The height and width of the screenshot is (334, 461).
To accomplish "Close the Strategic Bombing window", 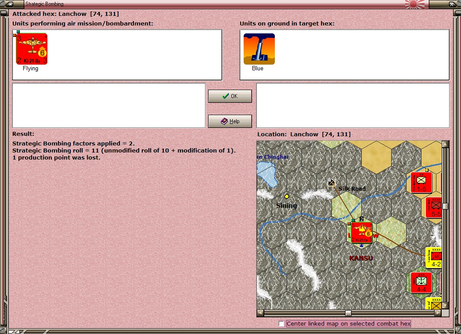I will pos(452,4).
